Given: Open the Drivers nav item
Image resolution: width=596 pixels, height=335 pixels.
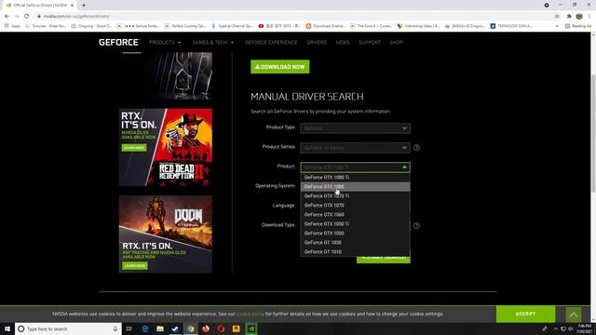Looking at the screenshot, I should 317,42.
